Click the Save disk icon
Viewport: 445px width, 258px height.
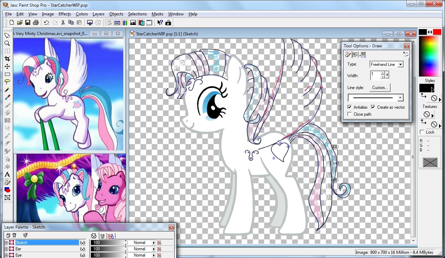click(28, 22)
